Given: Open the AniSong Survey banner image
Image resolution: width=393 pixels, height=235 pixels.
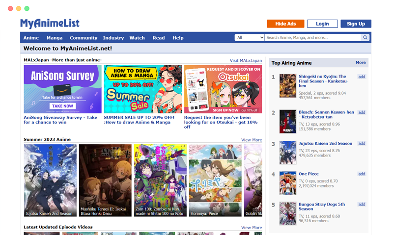Looking at the screenshot, I should [x=63, y=89].
